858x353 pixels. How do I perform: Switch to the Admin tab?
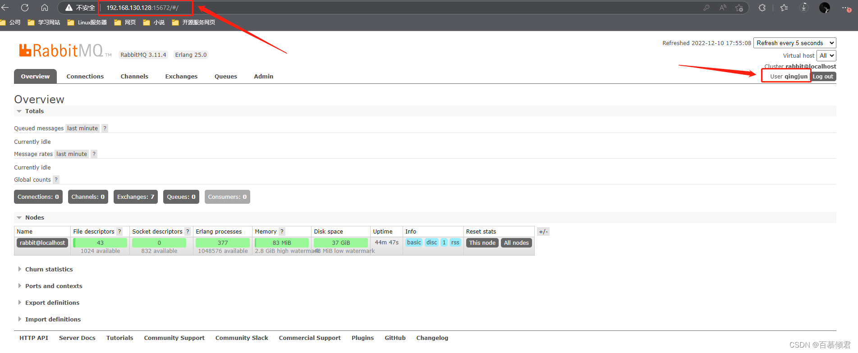[x=264, y=77]
